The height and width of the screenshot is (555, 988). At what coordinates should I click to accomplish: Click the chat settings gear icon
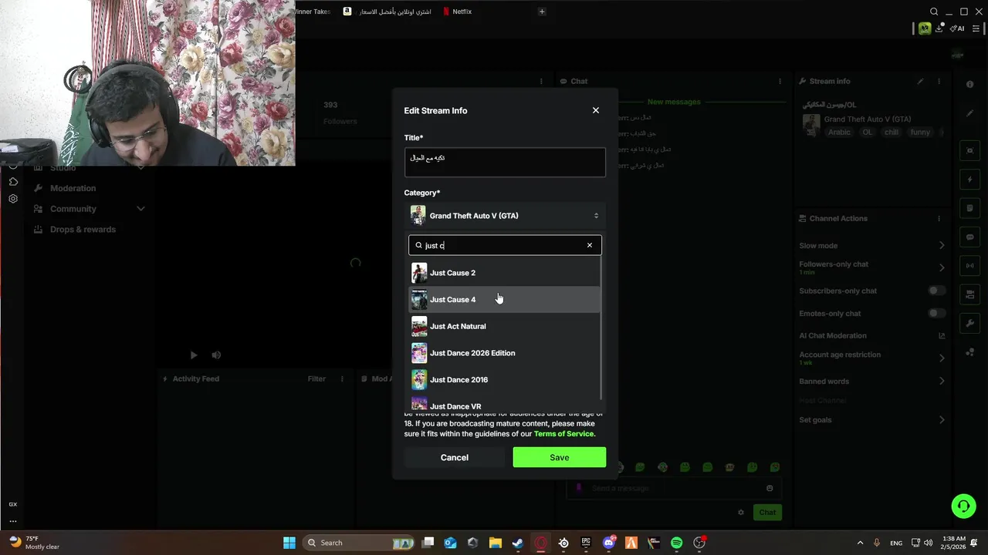coord(741,513)
